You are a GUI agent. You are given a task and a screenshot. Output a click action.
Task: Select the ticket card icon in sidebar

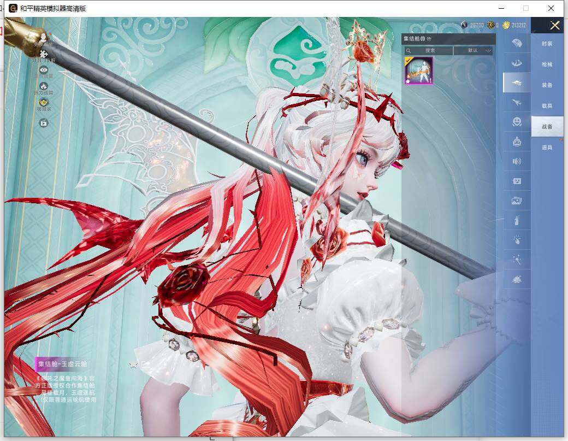tap(517, 181)
